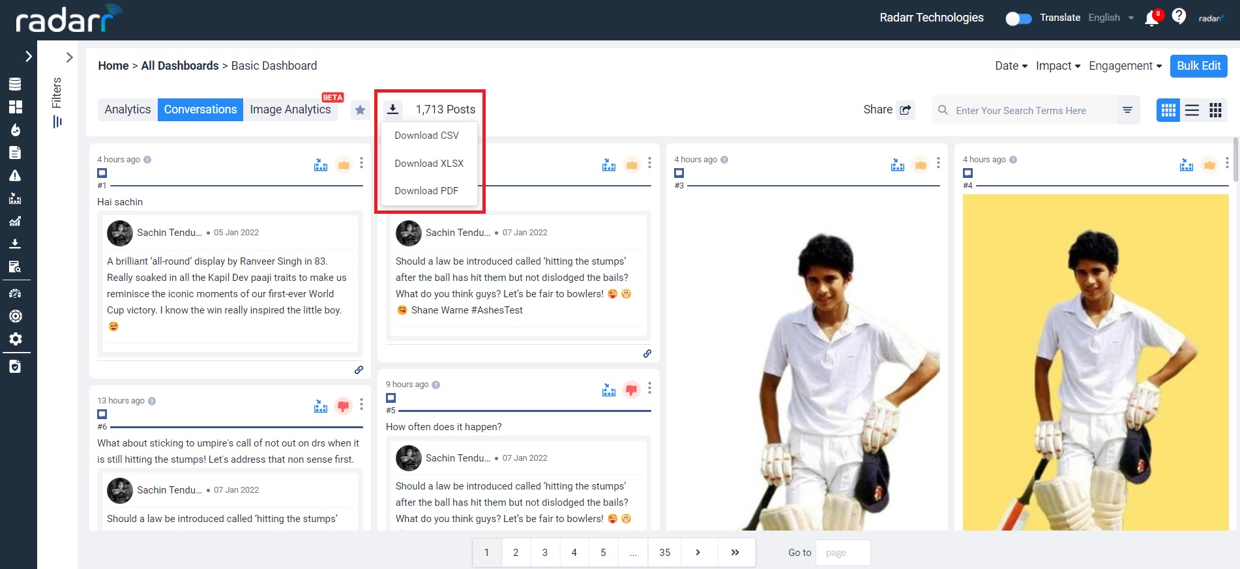Click the negative sentiment thumbs-down on post #6

pos(344,406)
